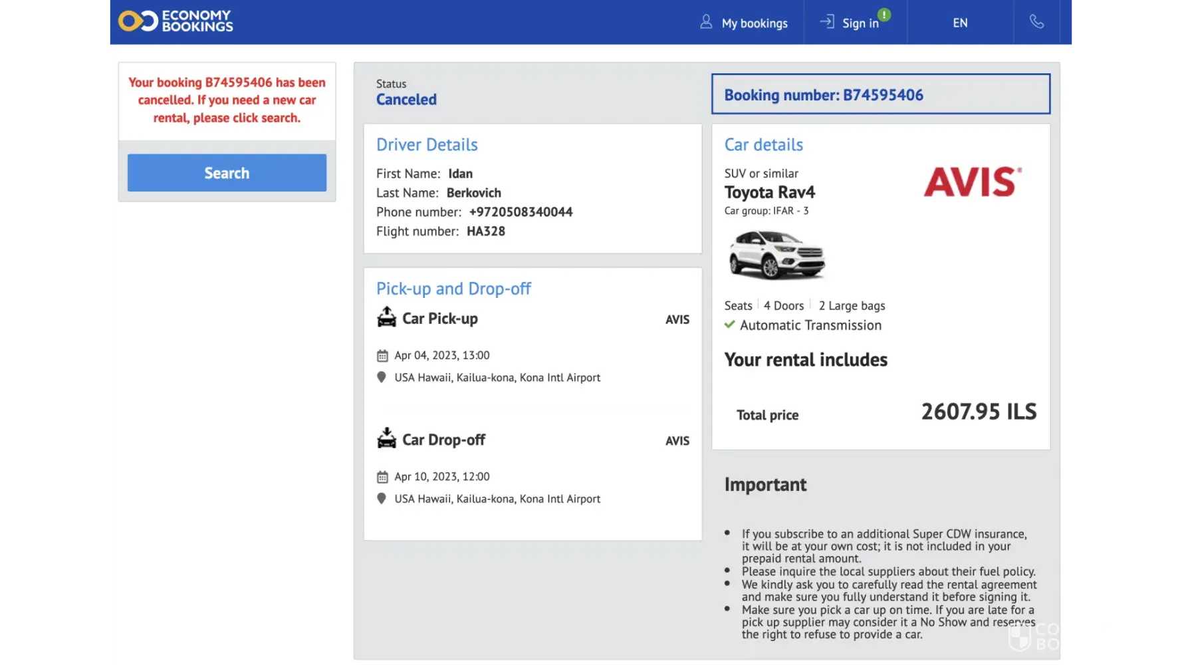
Task: Open the Sign in menu item
Action: point(860,23)
